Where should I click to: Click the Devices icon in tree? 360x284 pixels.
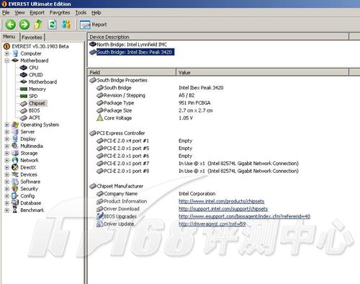point(15,174)
